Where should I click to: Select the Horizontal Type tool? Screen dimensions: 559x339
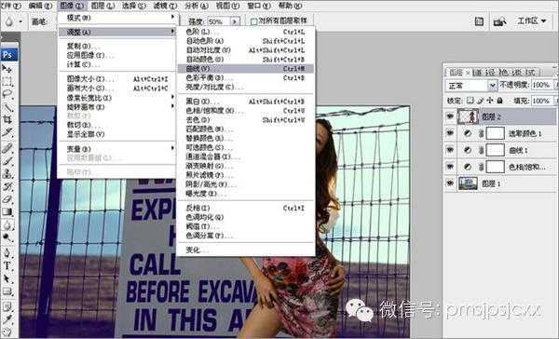click(x=7, y=265)
